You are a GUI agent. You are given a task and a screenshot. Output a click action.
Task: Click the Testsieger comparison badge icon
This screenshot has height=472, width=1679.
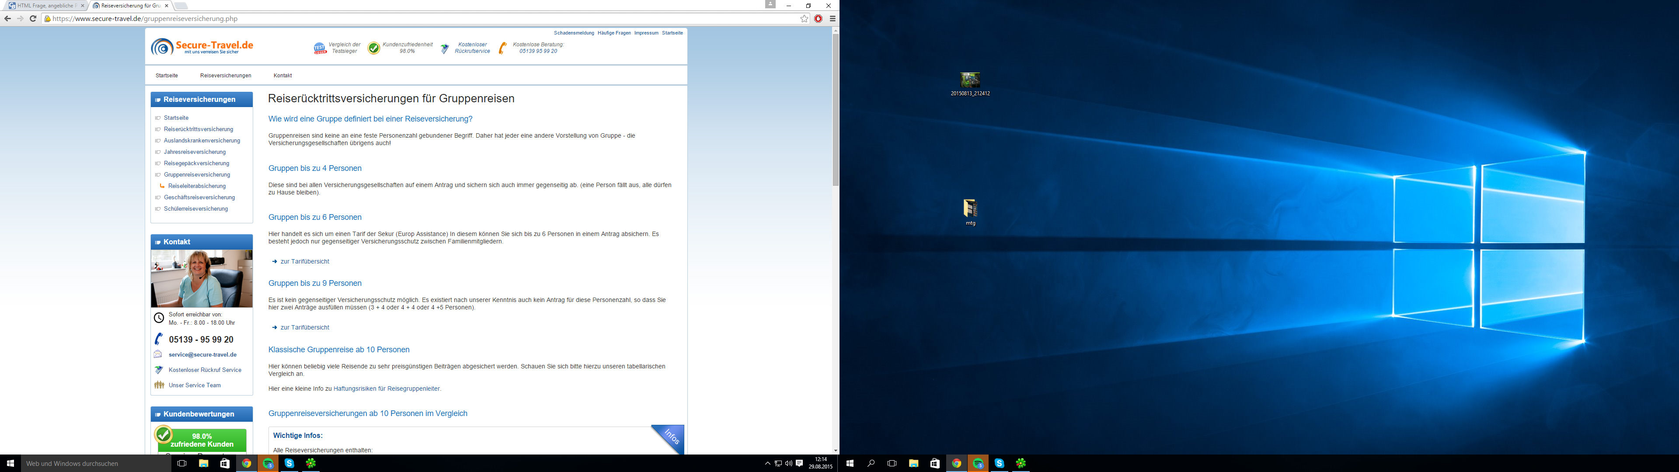[x=320, y=48]
